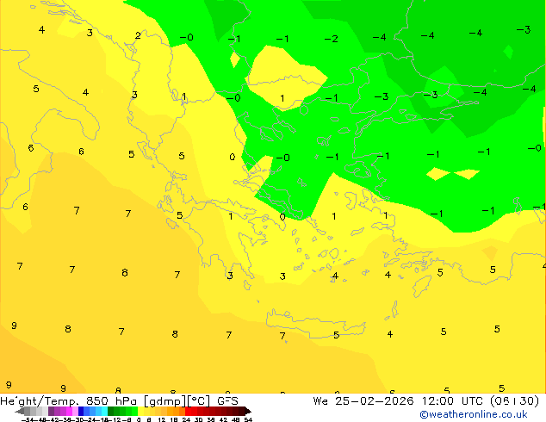Click the "850 hPa" level label
The image size is (546, 422).
(x=111, y=401)
